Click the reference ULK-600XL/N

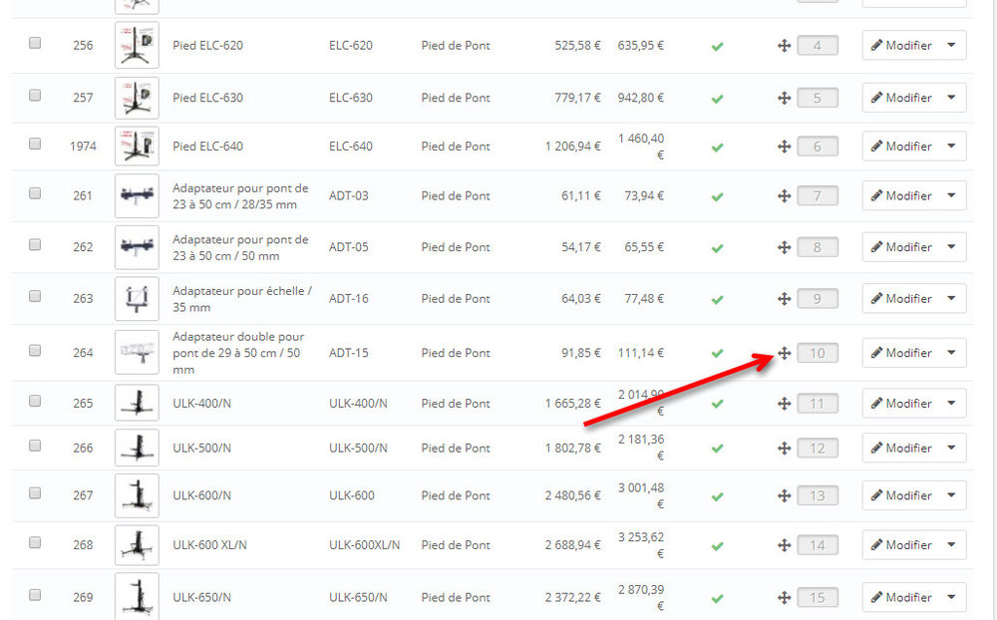click(x=364, y=545)
